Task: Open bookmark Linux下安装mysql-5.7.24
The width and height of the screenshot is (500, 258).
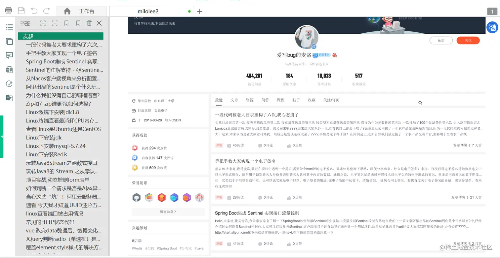Action: (x=56, y=146)
